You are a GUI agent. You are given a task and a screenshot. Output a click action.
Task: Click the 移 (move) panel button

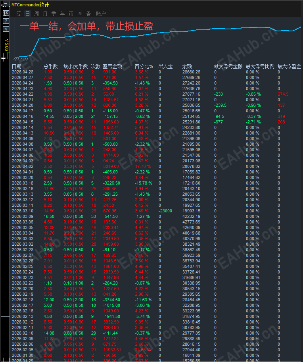point(6,13)
